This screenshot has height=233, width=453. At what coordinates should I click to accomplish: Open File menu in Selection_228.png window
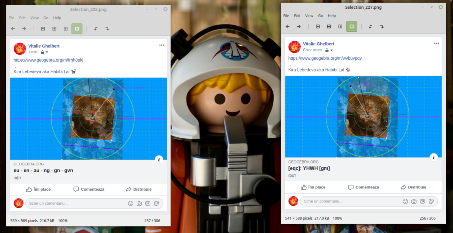11,18
